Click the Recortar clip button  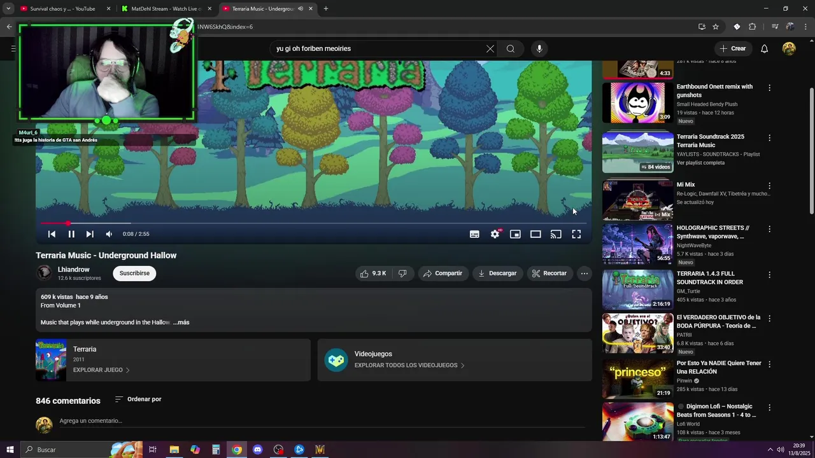coord(549,274)
